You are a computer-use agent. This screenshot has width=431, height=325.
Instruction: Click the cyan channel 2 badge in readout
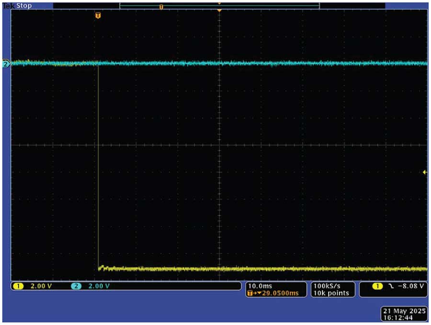76,286
